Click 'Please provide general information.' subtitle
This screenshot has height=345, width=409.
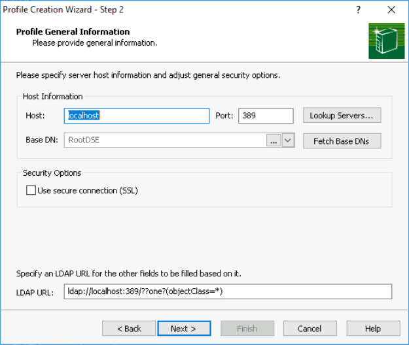tap(95, 43)
